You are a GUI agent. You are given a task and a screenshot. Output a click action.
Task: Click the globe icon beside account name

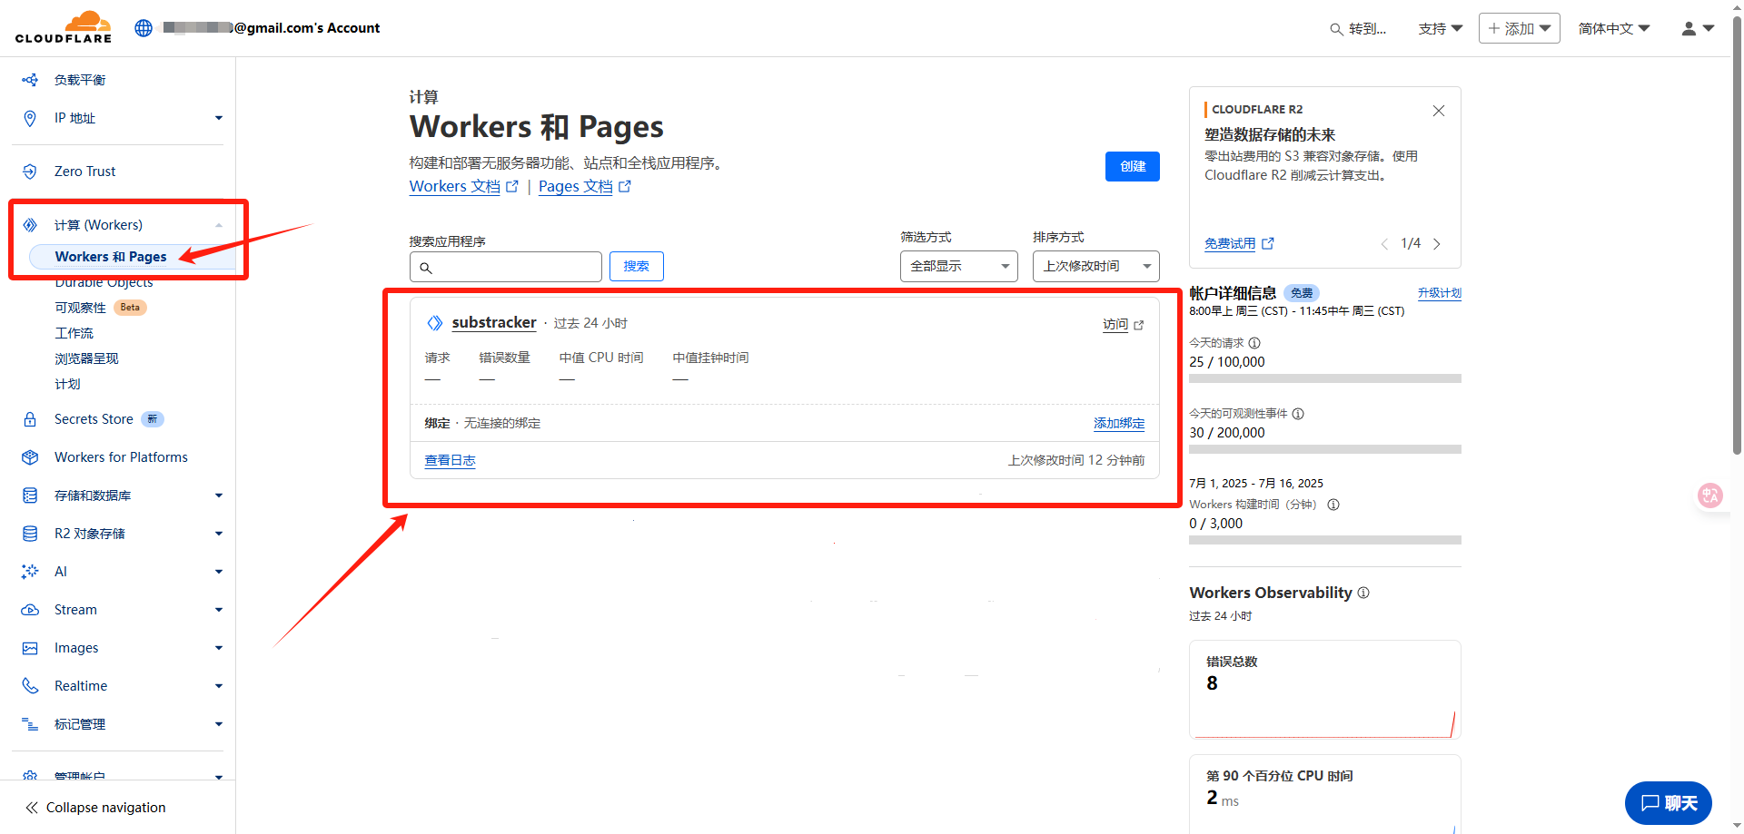[x=144, y=28]
